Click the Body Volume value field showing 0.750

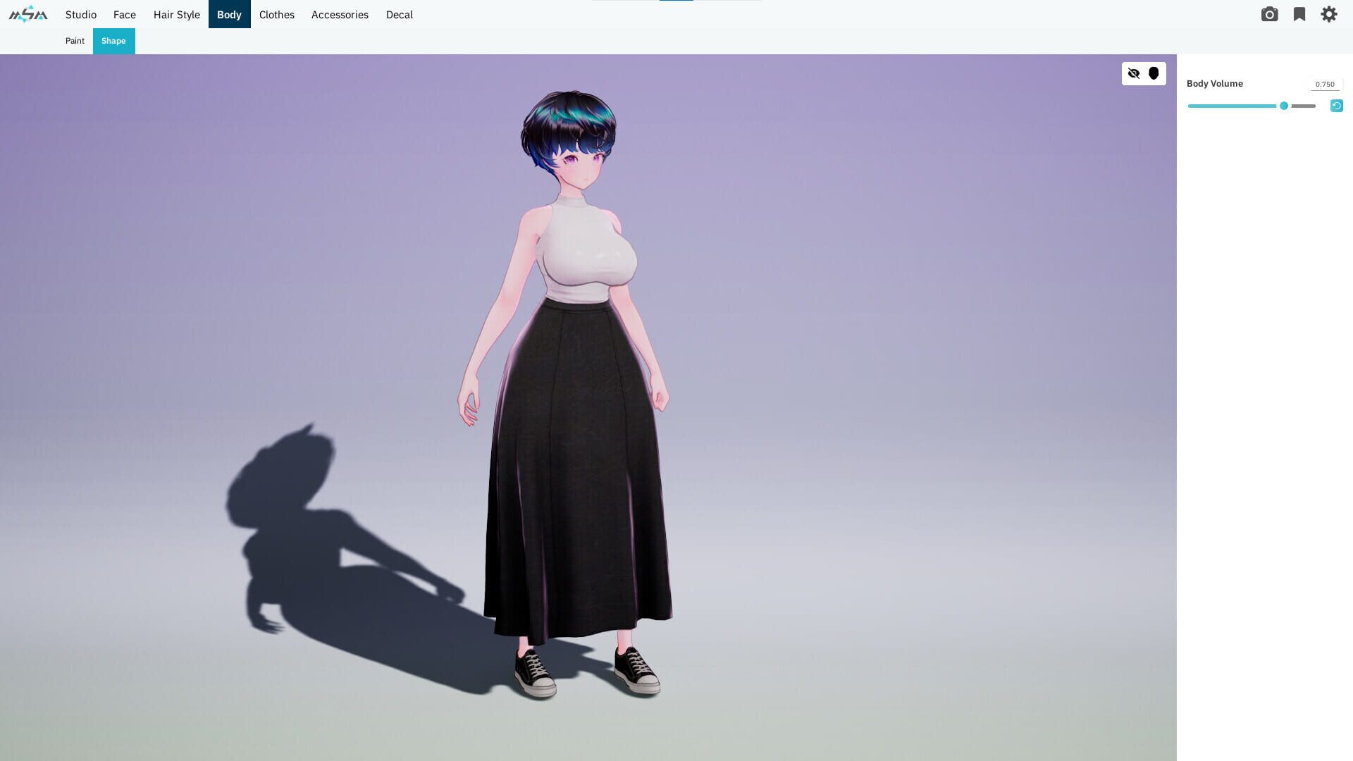tap(1325, 84)
